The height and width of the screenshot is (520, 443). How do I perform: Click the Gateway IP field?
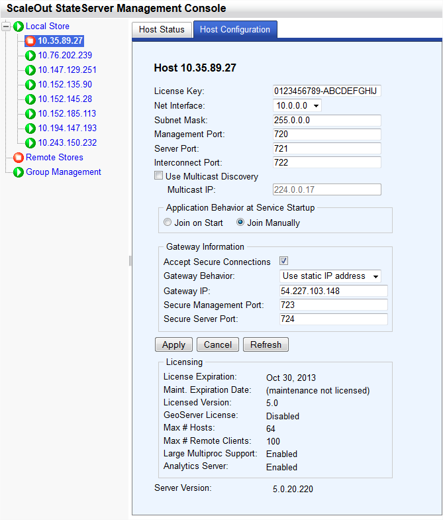coord(334,291)
